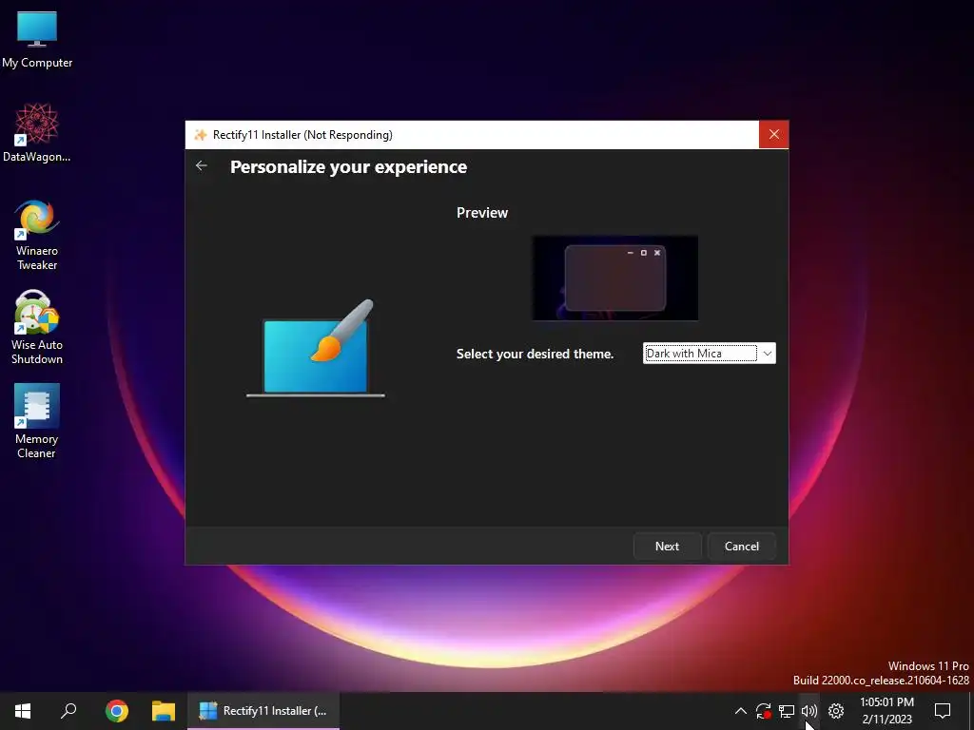Open network status tray icon
This screenshot has width=974, height=730.
787,711
